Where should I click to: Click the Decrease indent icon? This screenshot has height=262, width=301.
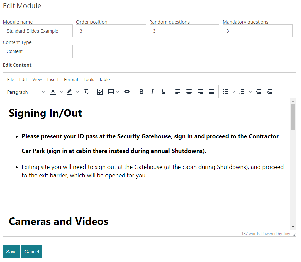[259, 92]
